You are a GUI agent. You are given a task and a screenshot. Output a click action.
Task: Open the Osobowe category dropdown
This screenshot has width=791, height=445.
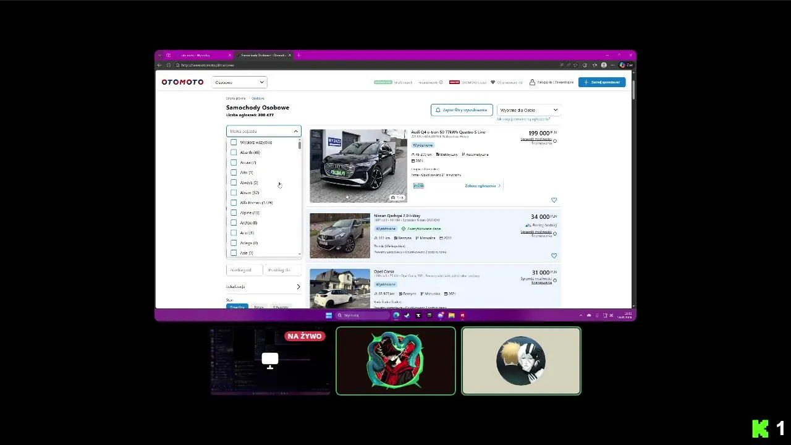pyautogui.click(x=239, y=82)
